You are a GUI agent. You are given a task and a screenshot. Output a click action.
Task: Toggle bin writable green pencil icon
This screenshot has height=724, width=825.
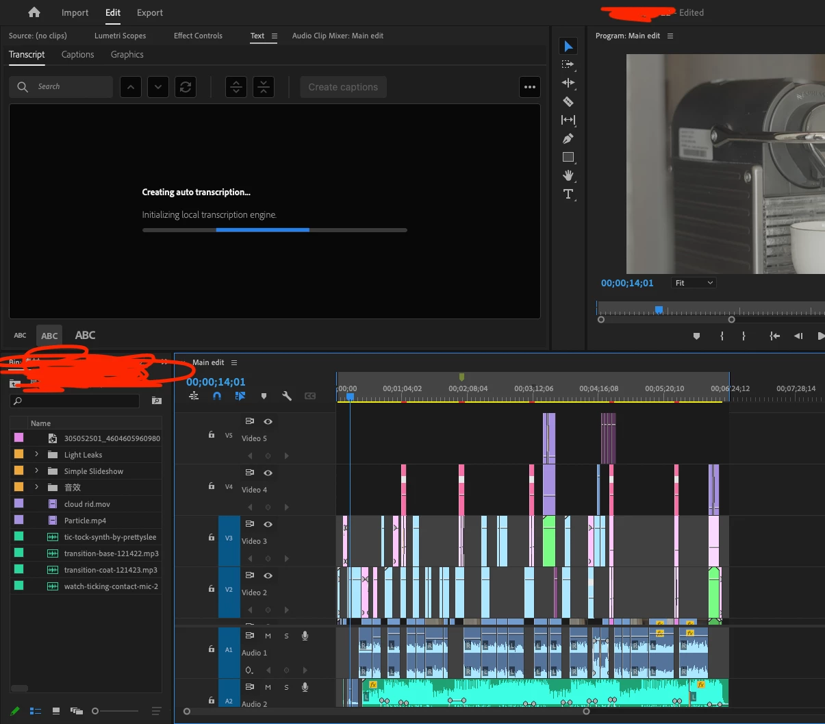[x=15, y=711]
